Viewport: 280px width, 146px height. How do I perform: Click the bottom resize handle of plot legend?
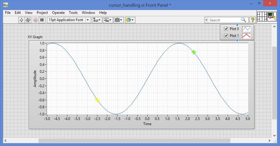(x=237, y=40)
